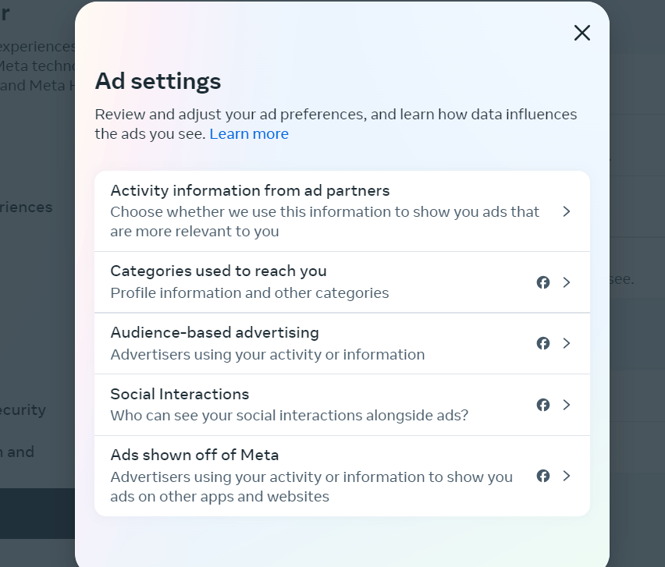
Task: Expand chevron beside Categories used to reach you
Action: pyautogui.click(x=567, y=282)
